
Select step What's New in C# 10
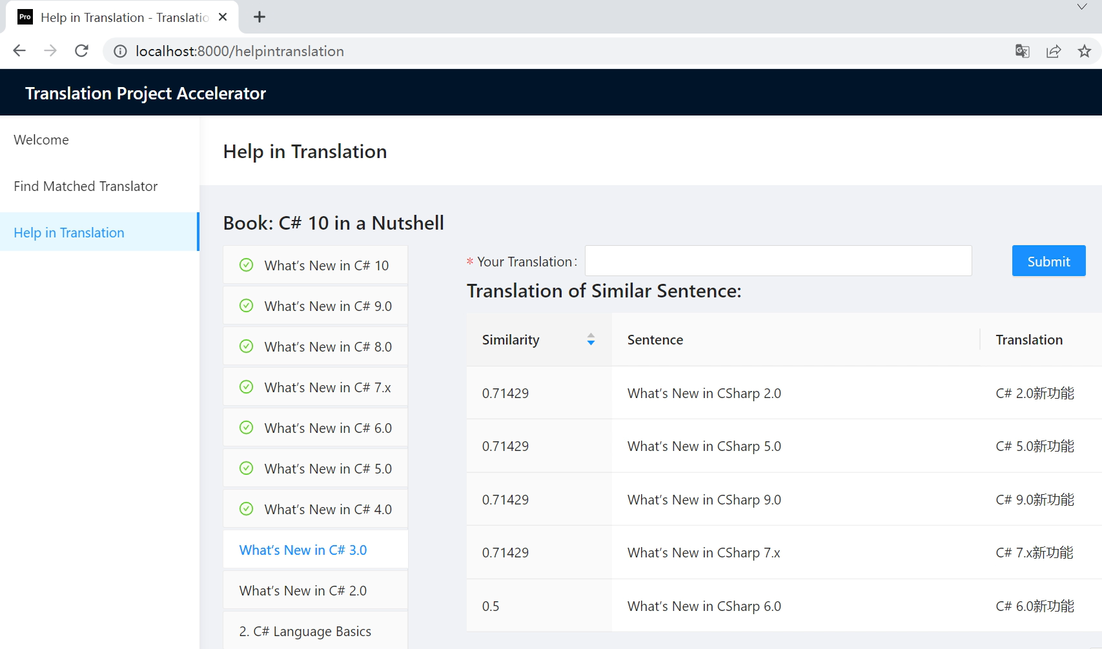(316, 265)
